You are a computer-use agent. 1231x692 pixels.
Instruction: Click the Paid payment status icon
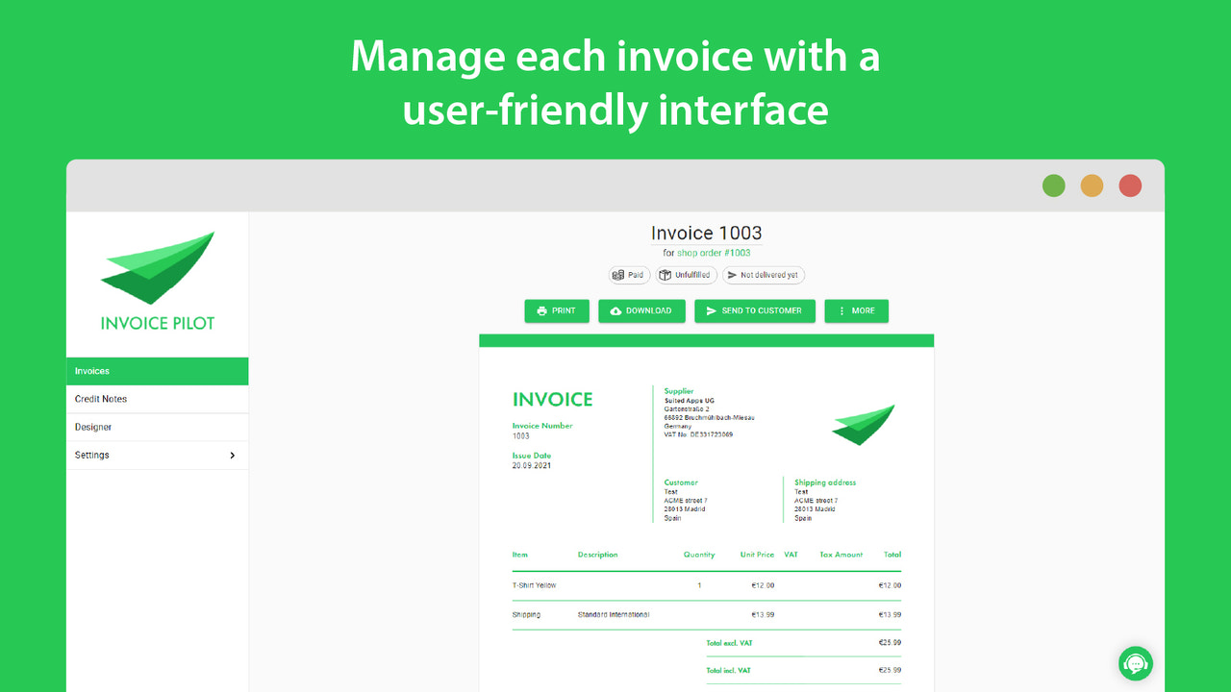pos(618,275)
